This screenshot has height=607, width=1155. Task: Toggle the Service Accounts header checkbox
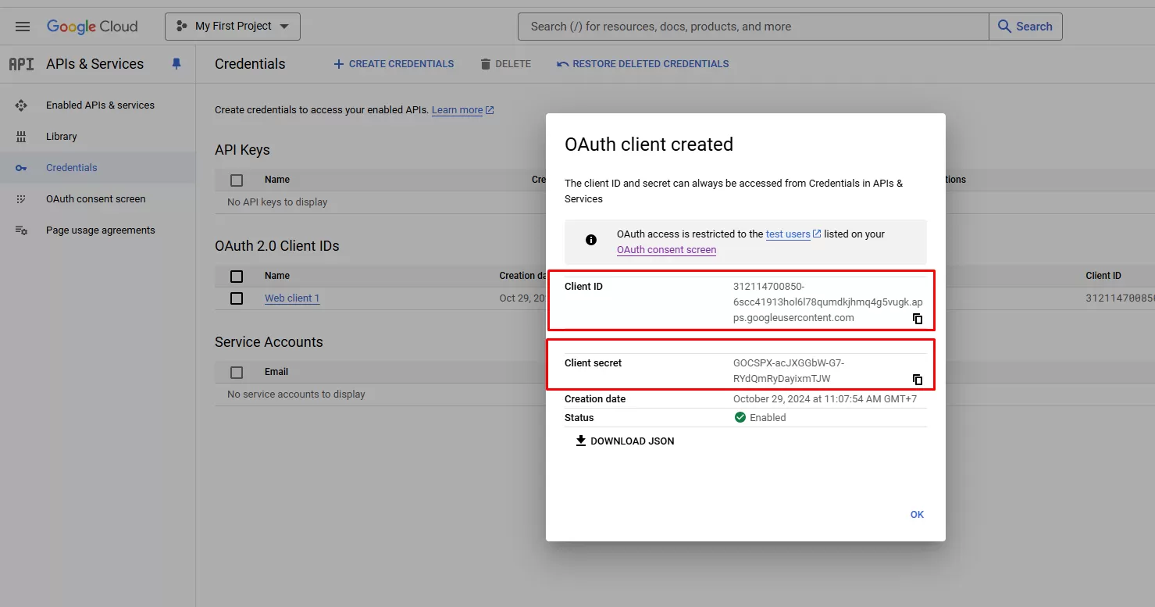pyautogui.click(x=237, y=373)
